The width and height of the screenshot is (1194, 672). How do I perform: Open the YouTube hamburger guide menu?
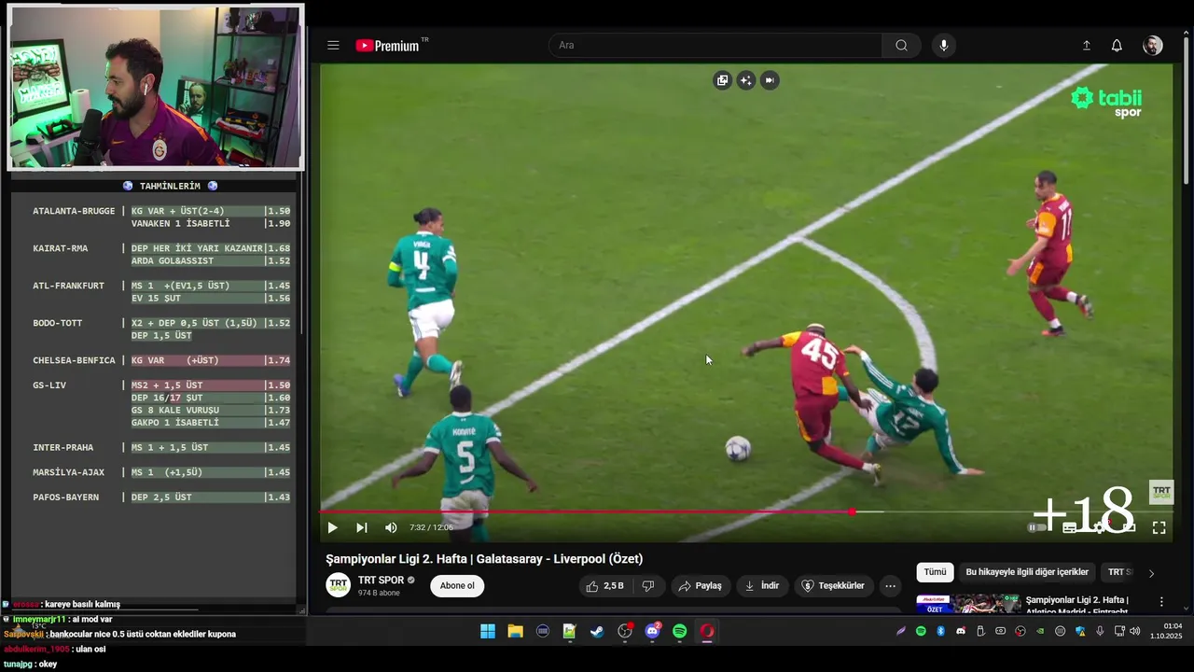[333, 45]
